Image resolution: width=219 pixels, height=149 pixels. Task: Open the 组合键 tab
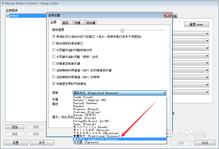point(91,22)
